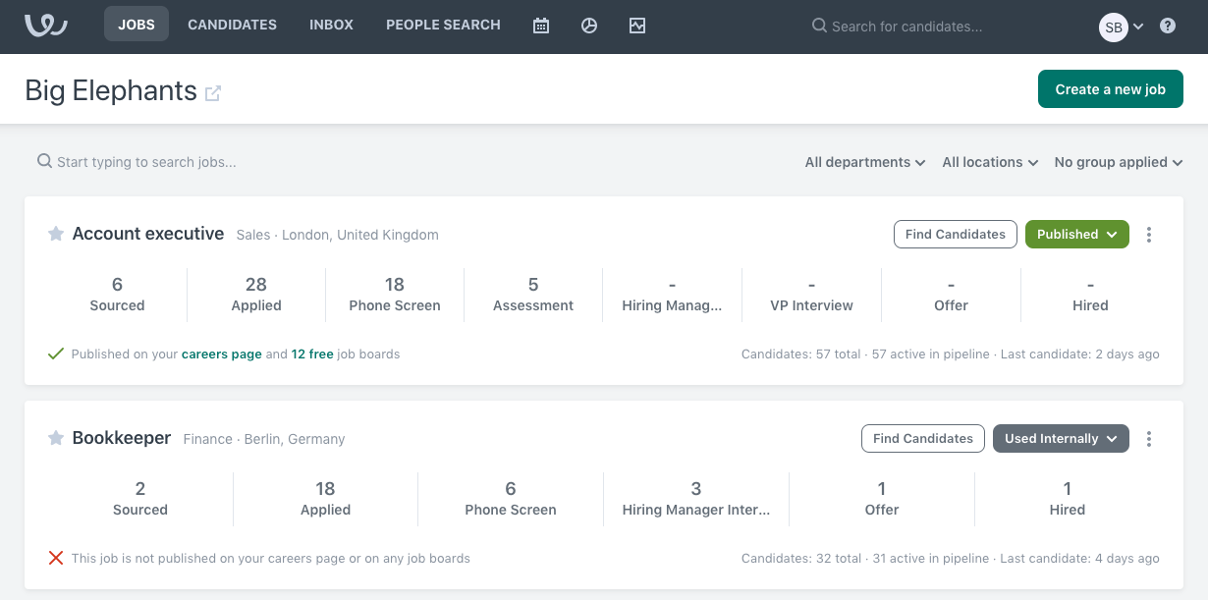Open the analytics chart icon

coord(637,26)
